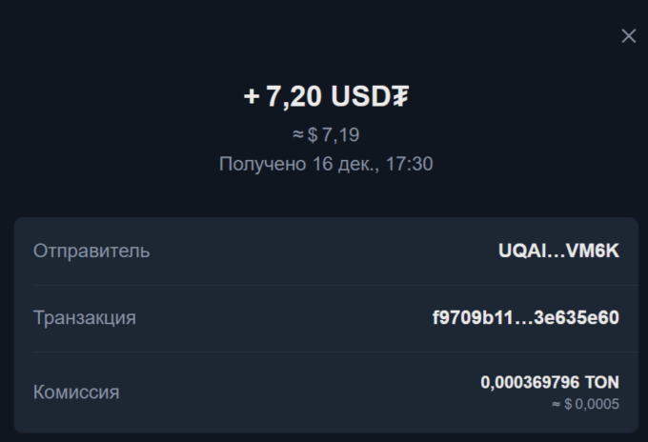This screenshot has width=648, height=442.
Task: Click the plus sign before 7,20
Action: point(252,96)
